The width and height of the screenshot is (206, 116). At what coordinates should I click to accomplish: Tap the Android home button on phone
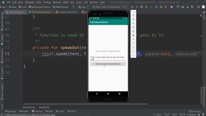tap(108, 94)
